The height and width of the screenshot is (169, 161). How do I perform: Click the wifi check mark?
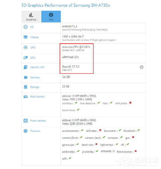click(x=70, y=158)
